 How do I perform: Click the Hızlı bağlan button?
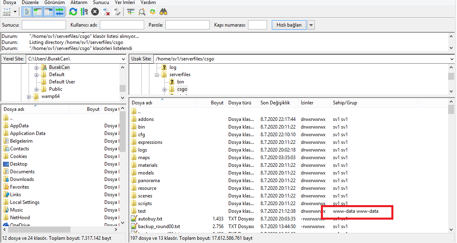[289, 25]
